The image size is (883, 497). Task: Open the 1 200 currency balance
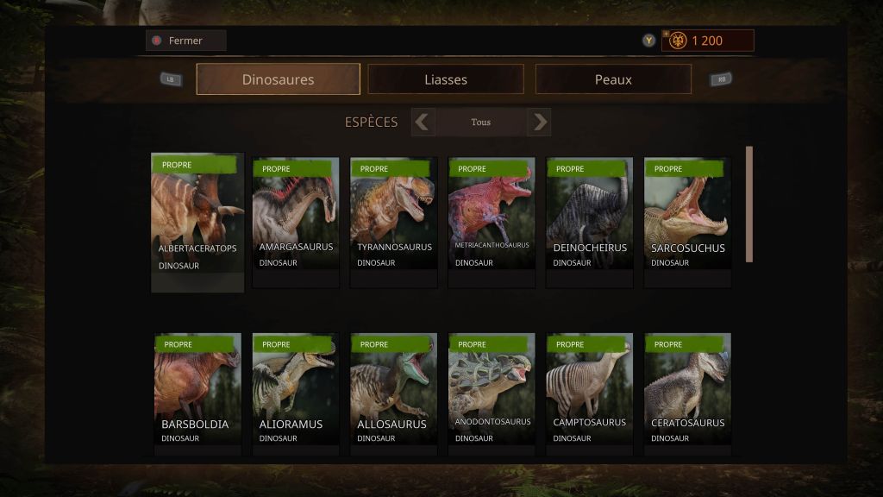click(x=708, y=41)
